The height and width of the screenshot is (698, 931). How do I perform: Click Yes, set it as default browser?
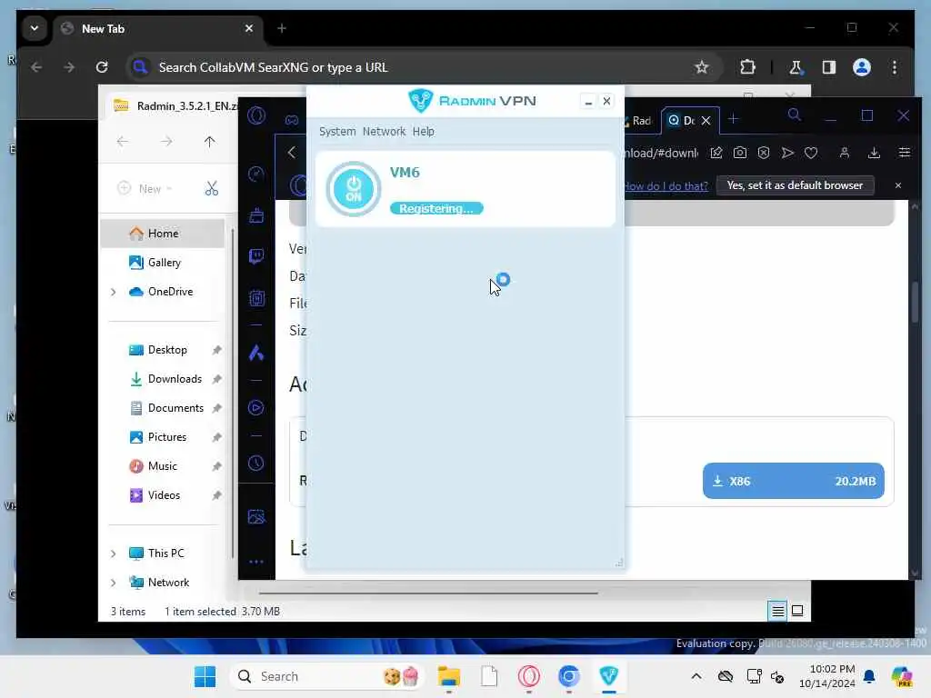[795, 185]
